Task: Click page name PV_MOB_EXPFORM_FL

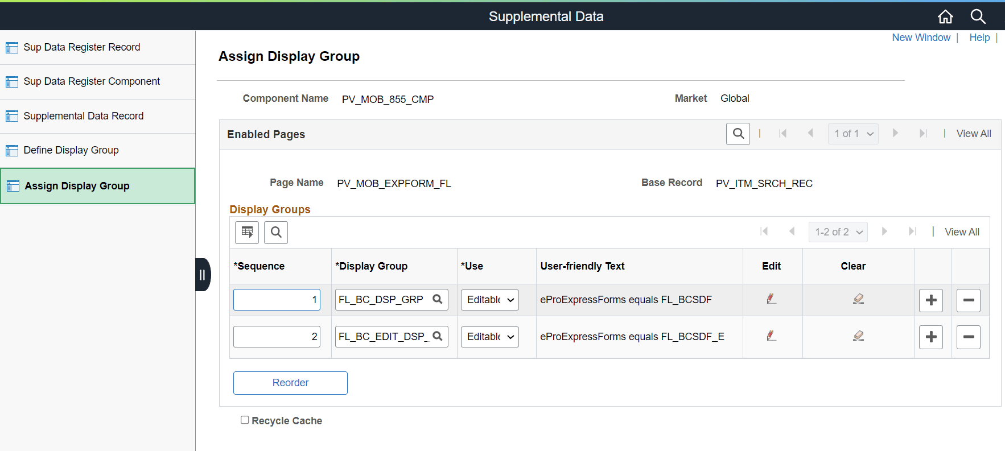Action: pyautogui.click(x=394, y=184)
